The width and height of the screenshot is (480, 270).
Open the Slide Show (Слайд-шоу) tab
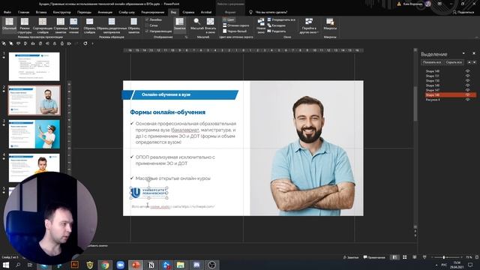point(127,12)
